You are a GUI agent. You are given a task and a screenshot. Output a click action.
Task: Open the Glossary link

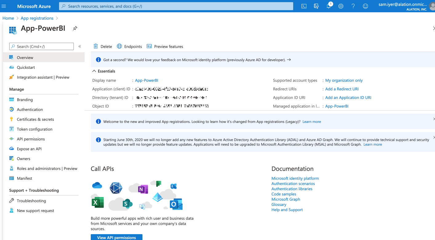point(279,204)
